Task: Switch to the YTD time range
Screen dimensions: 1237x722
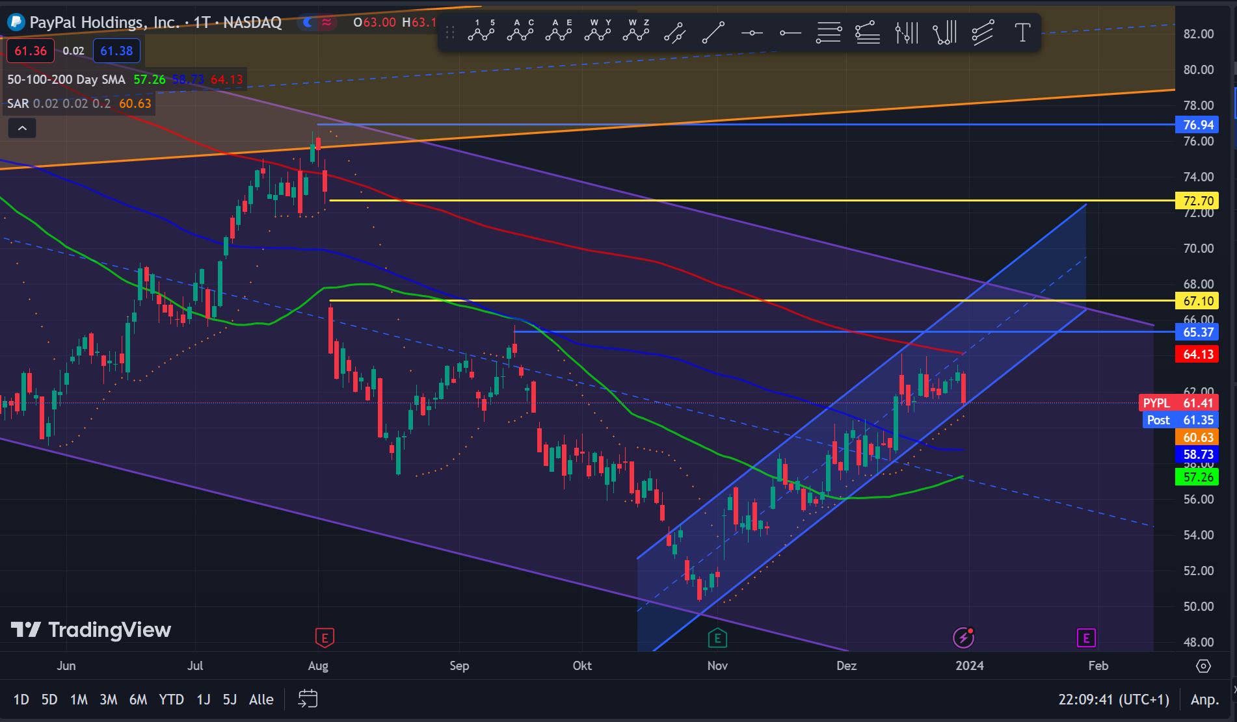Action: 171,700
